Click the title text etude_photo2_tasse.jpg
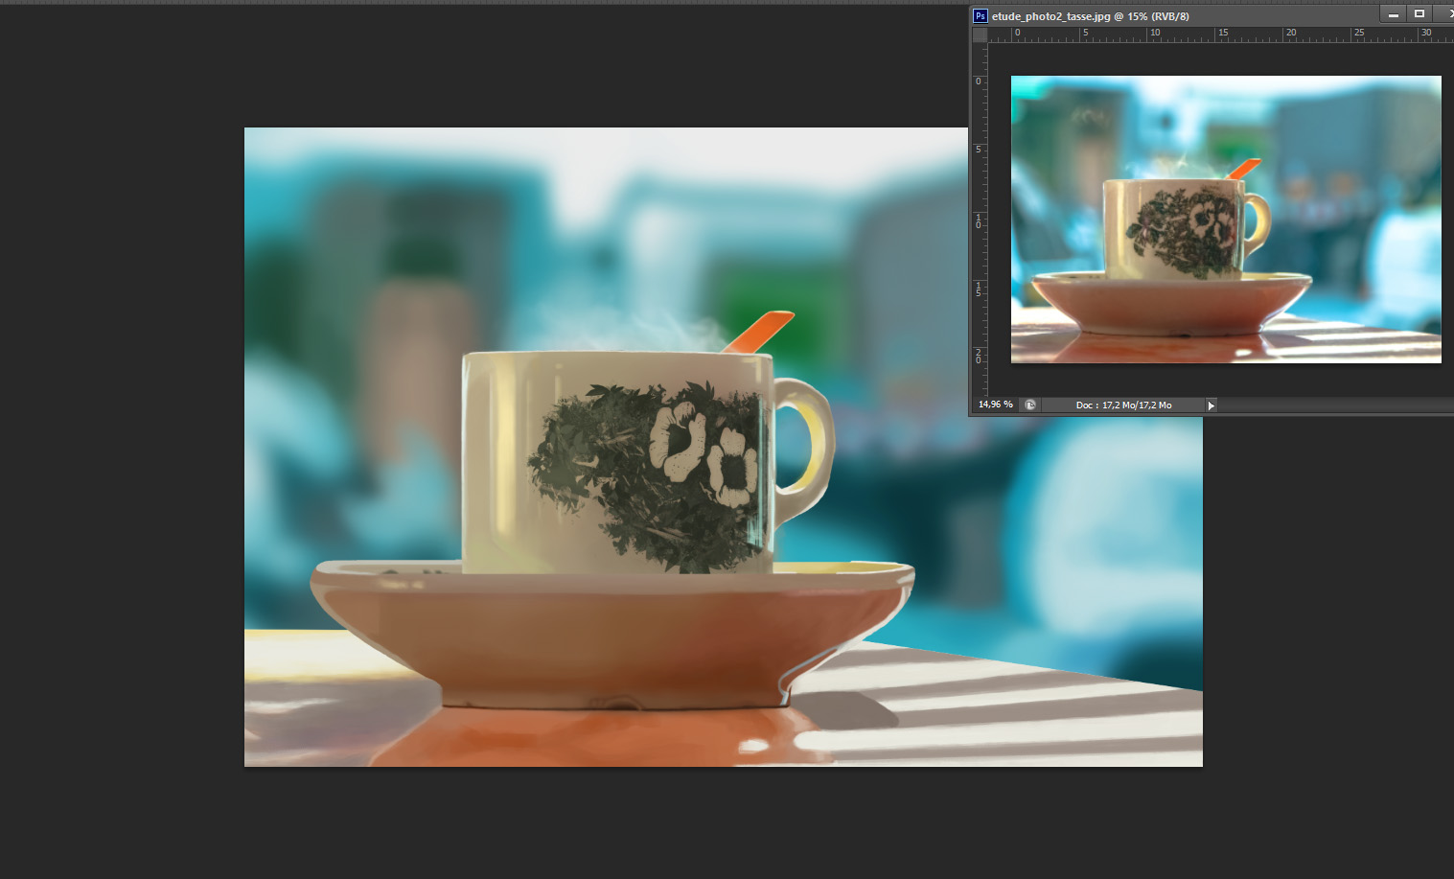This screenshot has width=1454, height=879. tap(1045, 15)
